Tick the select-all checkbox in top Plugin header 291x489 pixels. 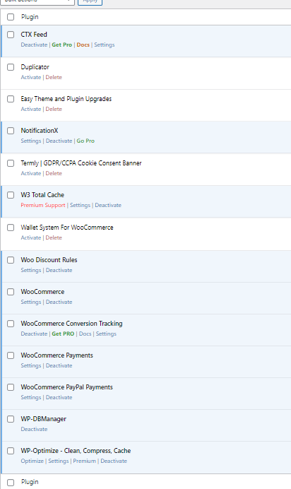[x=11, y=17]
